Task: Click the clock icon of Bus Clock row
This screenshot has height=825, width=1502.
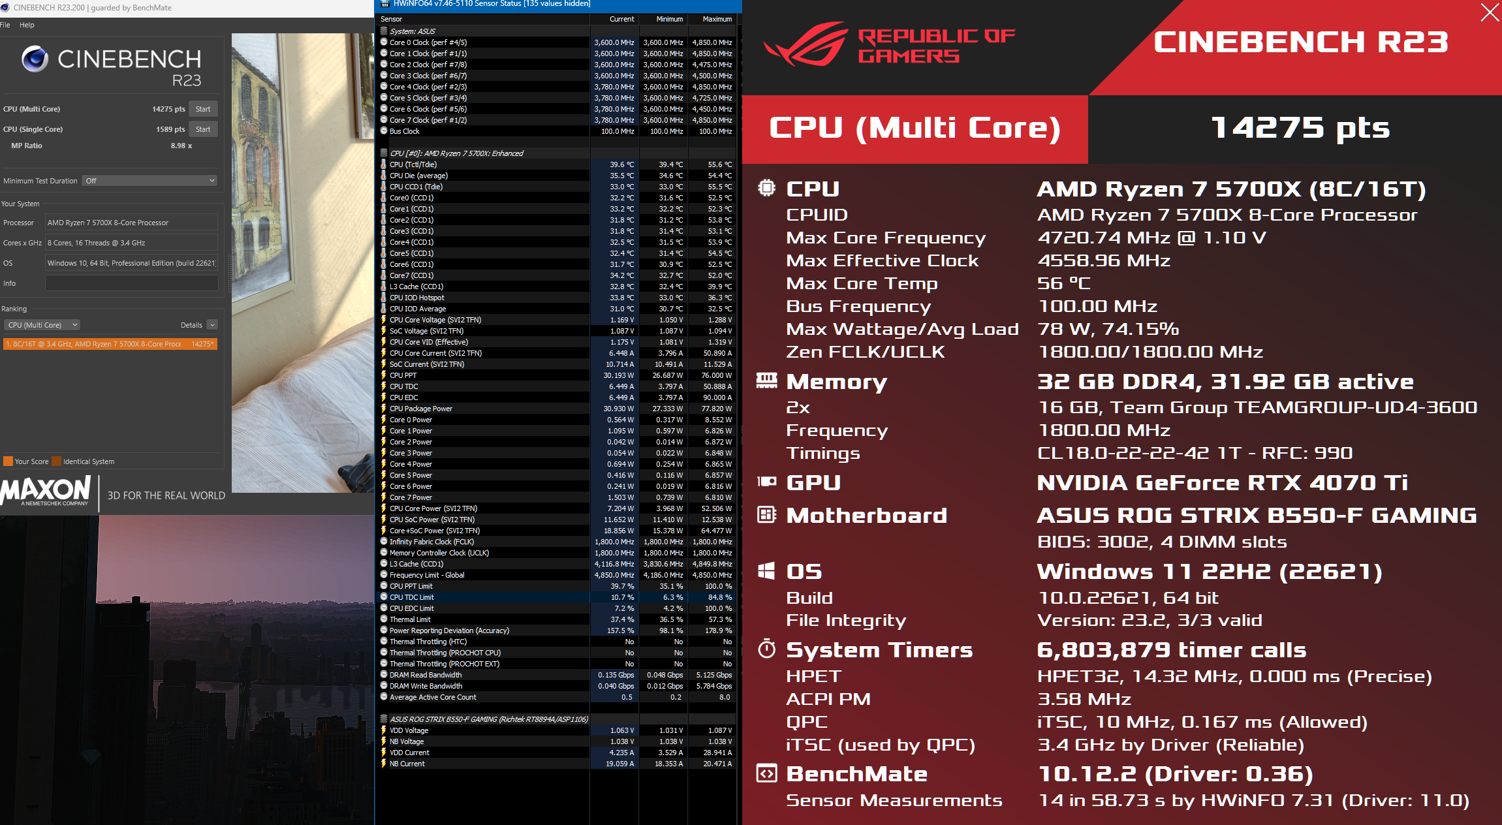Action: pos(384,131)
